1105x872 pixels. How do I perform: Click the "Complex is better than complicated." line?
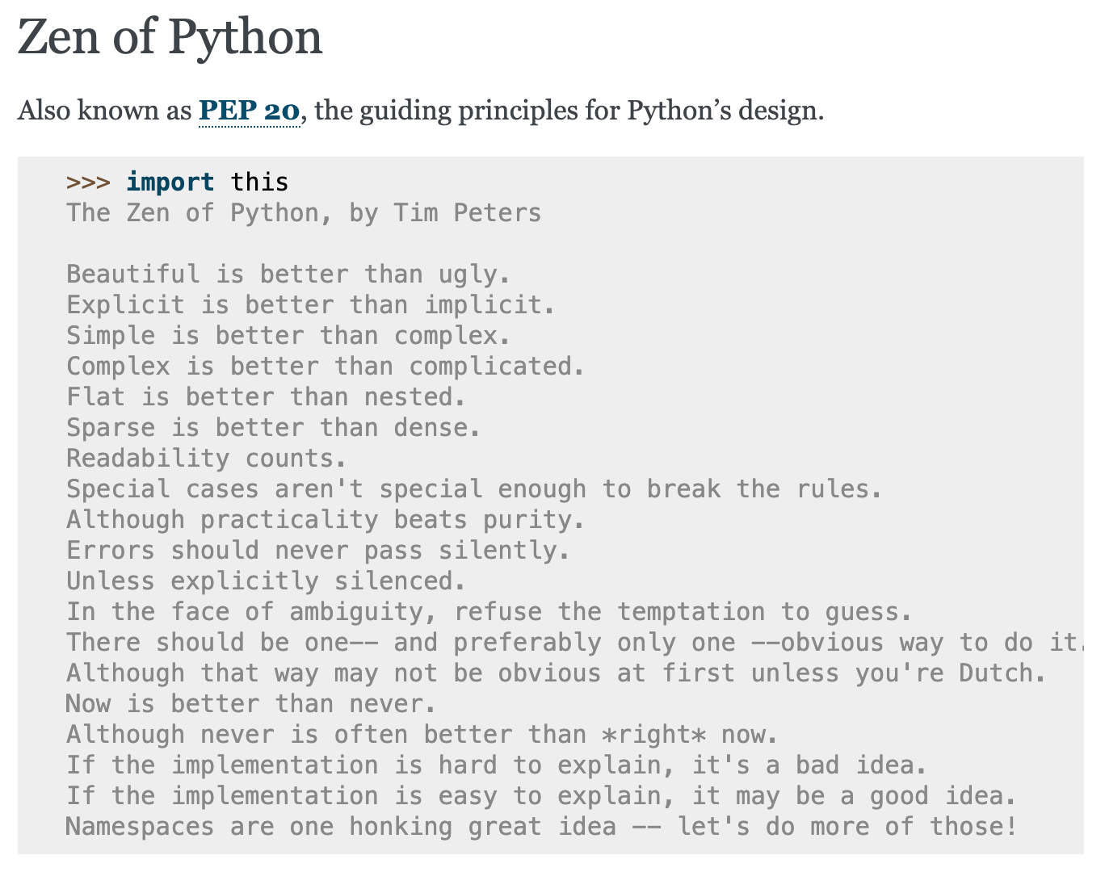pyautogui.click(x=326, y=367)
